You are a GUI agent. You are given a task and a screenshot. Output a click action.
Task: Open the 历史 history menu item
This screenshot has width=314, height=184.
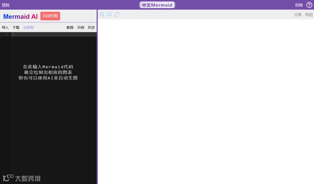pos(91,28)
